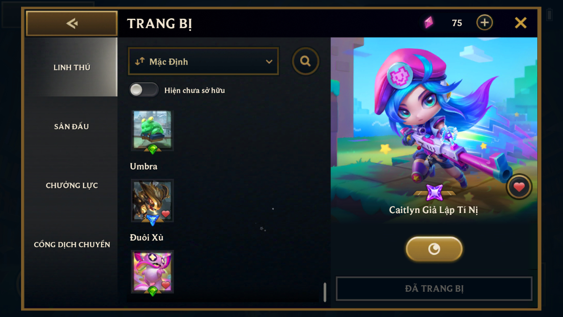Click the heart on Umbra thumbnail
563x317 pixels.
click(x=166, y=214)
